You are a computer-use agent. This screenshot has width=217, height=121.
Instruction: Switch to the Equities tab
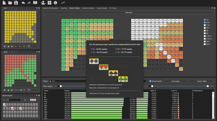click(64, 8)
